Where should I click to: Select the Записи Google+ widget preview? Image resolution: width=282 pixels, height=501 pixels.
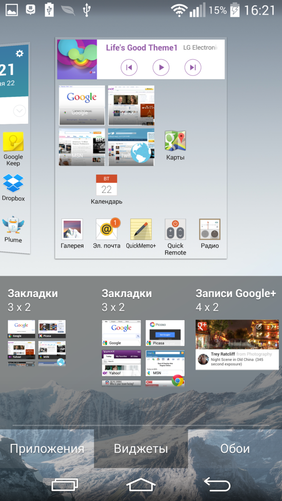237,345
